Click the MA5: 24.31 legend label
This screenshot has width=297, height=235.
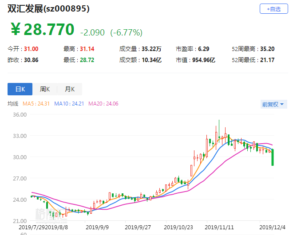[x=36, y=104]
